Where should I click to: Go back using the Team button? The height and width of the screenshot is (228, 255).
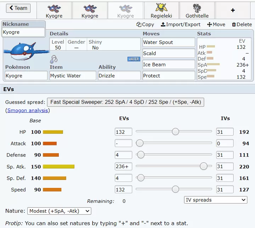click(x=18, y=8)
